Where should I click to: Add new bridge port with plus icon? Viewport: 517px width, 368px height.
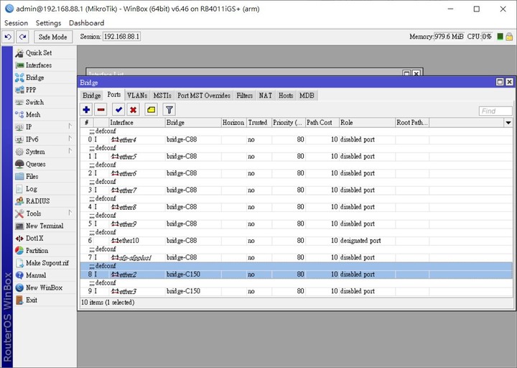(x=86, y=109)
